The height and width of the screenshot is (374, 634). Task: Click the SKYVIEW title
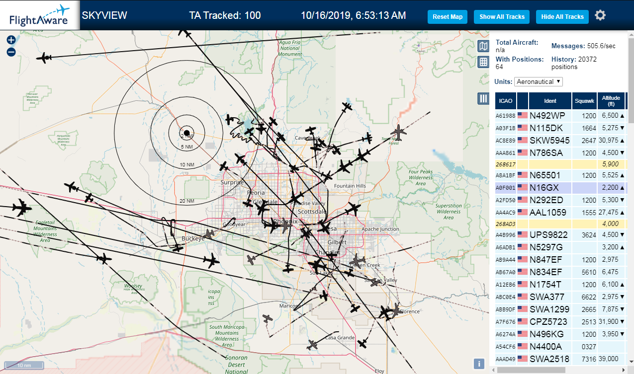[x=104, y=15]
